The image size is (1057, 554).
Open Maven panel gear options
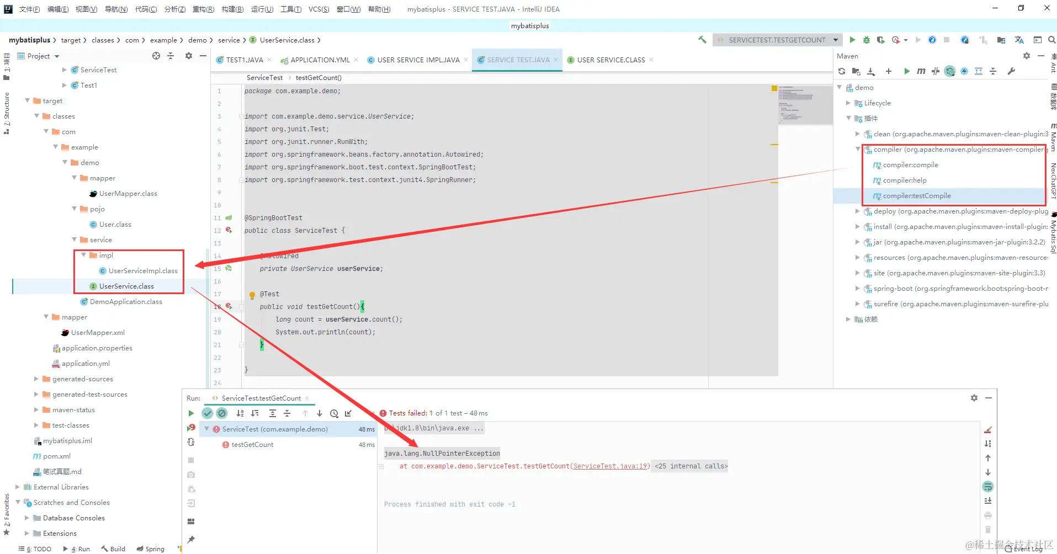1027,56
